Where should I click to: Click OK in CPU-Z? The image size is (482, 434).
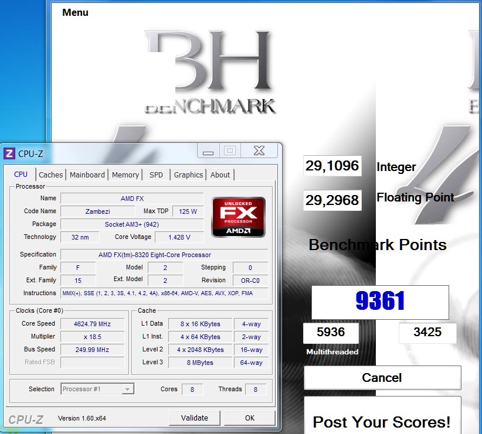click(250, 418)
